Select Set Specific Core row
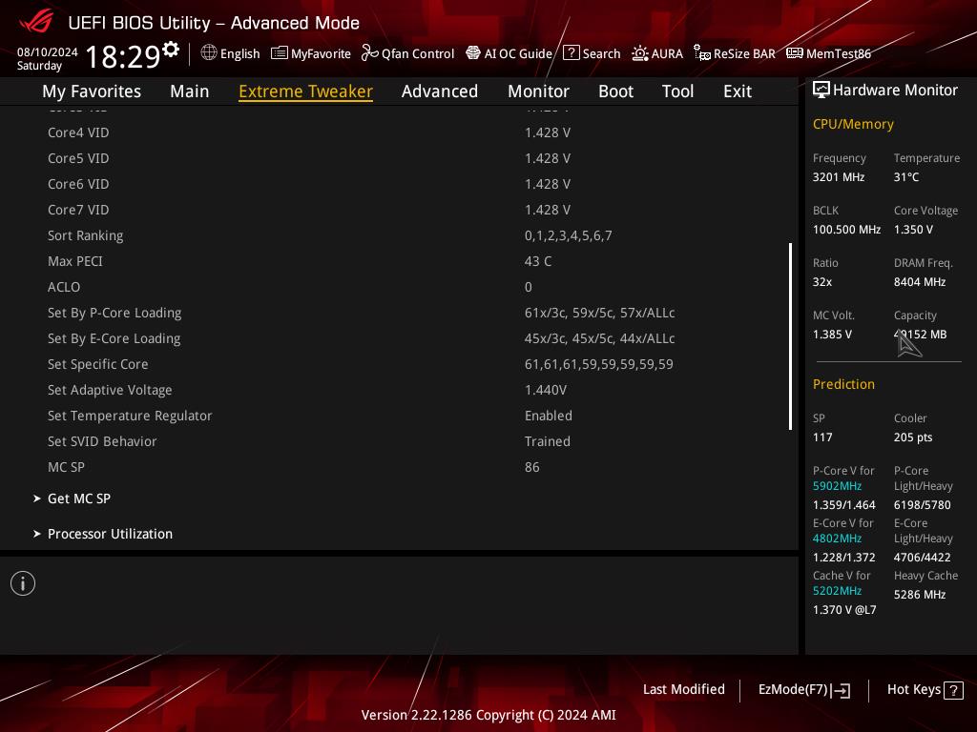977x732 pixels. point(399,364)
